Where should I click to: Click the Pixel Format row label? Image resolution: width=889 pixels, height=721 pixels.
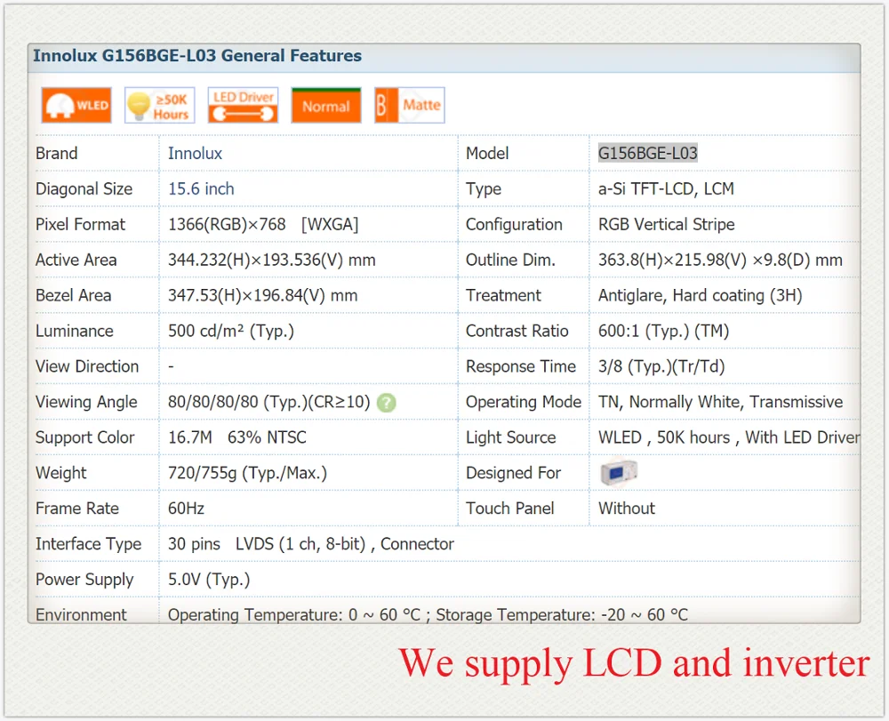[x=80, y=224]
